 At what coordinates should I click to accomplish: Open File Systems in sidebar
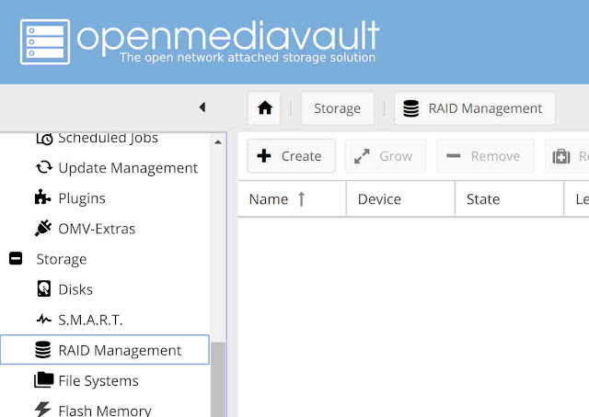click(105, 380)
